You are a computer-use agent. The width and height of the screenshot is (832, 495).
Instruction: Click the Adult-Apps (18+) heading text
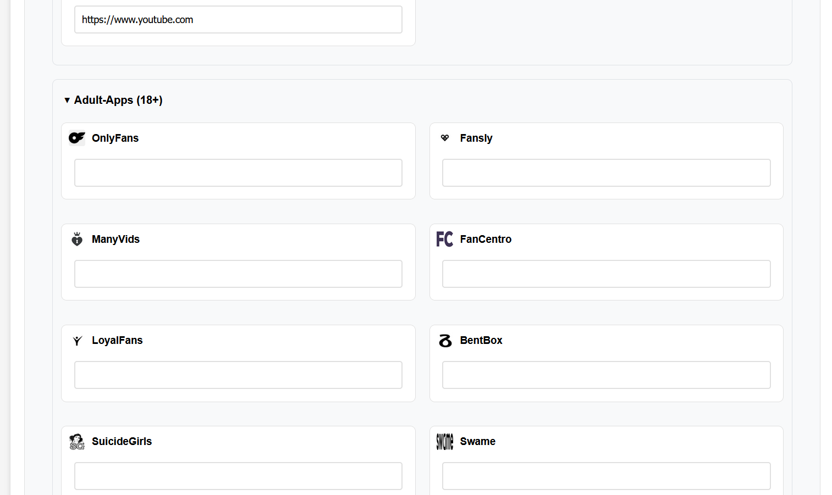click(x=118, y=100)
